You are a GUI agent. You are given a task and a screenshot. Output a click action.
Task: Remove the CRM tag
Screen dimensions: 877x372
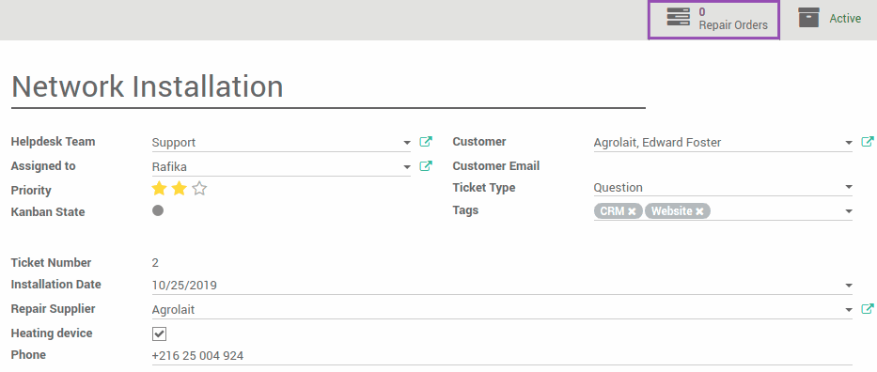coord(632,211)
